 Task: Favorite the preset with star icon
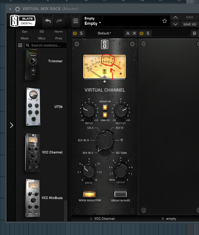165,21
